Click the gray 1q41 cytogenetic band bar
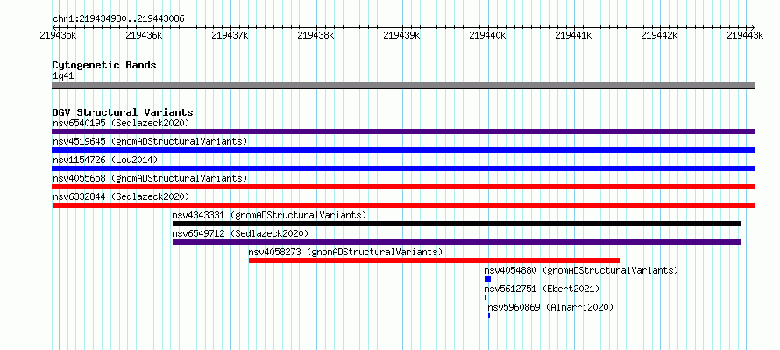Screen dimensions: 780x350 pyautogui.click(x=403, y=85)
